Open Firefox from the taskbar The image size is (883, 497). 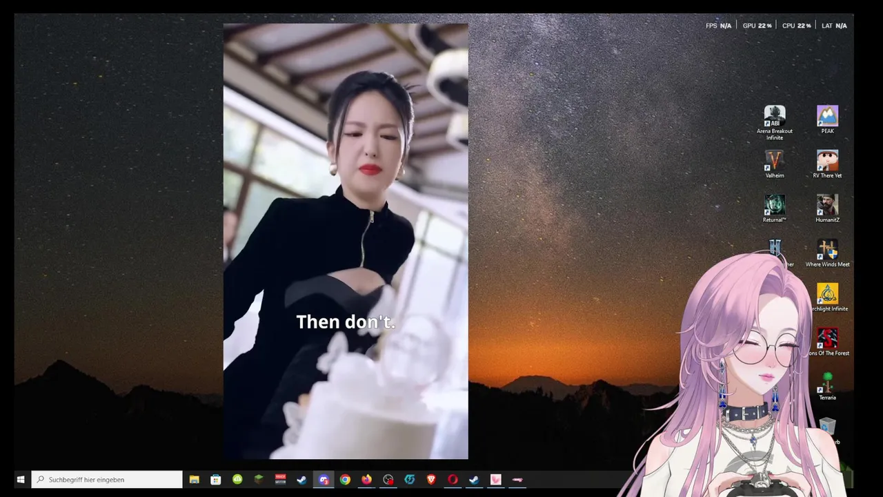click(366, 480)
